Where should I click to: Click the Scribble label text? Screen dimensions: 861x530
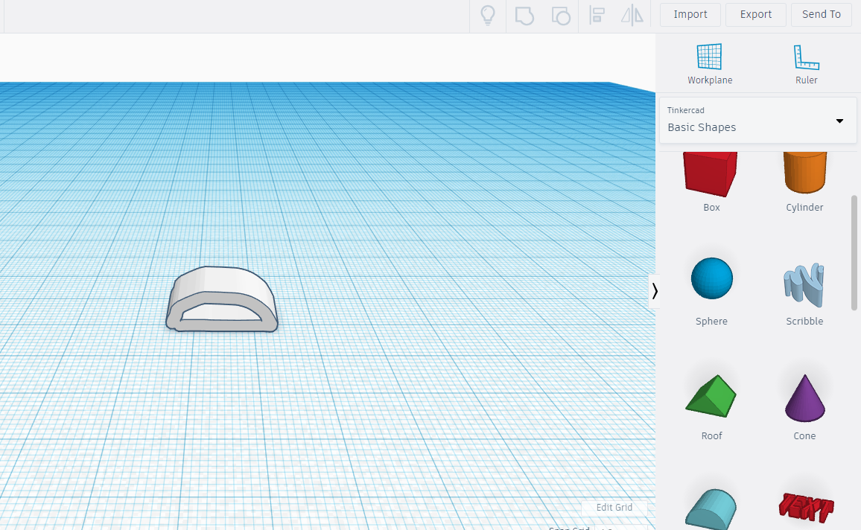[804, 322]
